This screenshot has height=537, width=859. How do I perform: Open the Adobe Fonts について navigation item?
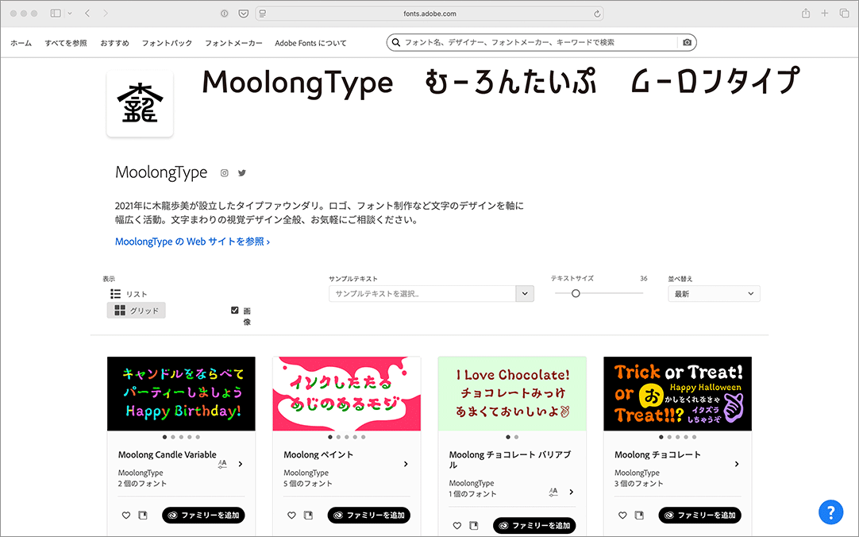click(310, 43)
